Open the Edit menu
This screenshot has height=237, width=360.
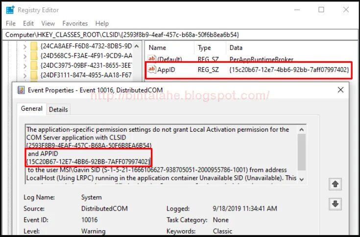click(x=28, y=24)
